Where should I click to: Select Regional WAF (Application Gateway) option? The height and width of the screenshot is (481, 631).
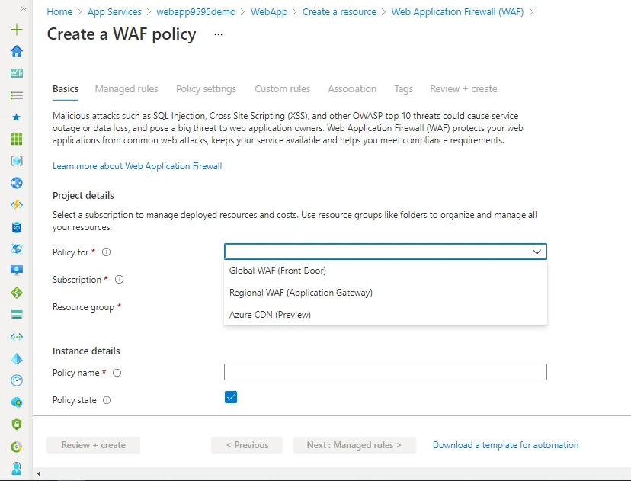pyautogui.click(x=300, y=292)
